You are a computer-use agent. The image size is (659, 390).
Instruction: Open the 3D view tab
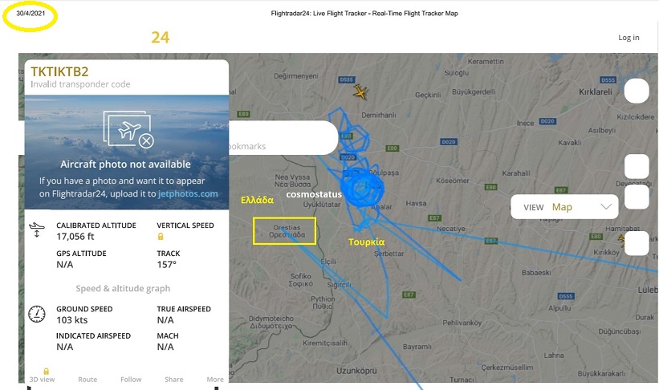pos(42,379)
